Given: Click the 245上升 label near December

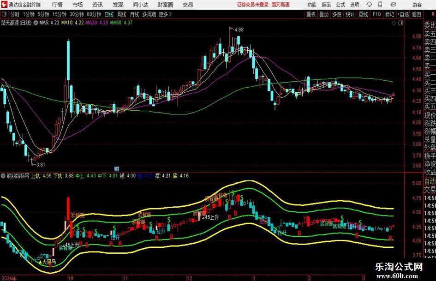Looking at the screenshot, I should 210,217.
